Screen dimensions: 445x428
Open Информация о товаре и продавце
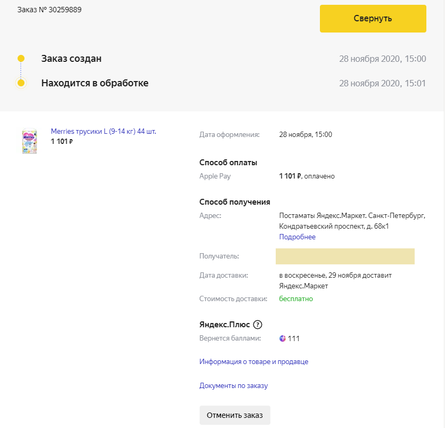[253, 362]
